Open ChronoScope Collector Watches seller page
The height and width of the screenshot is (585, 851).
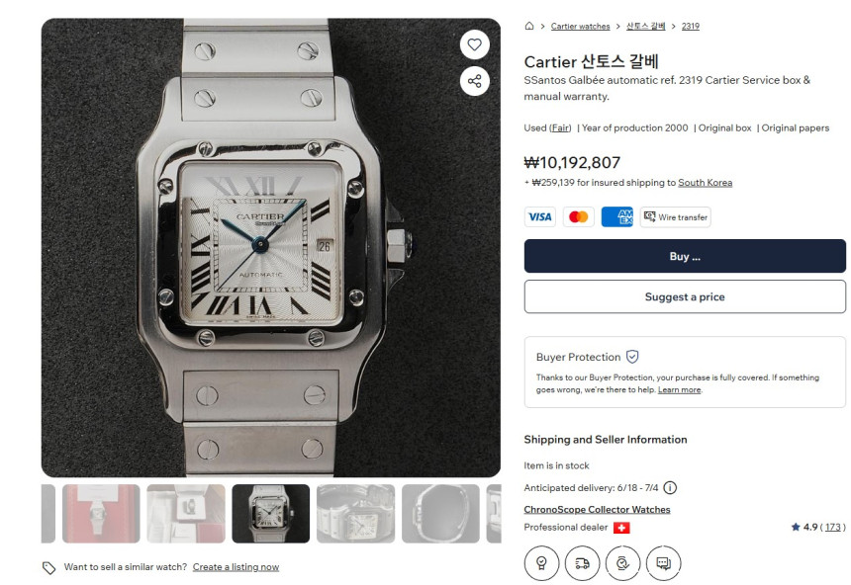click(597, 510)
